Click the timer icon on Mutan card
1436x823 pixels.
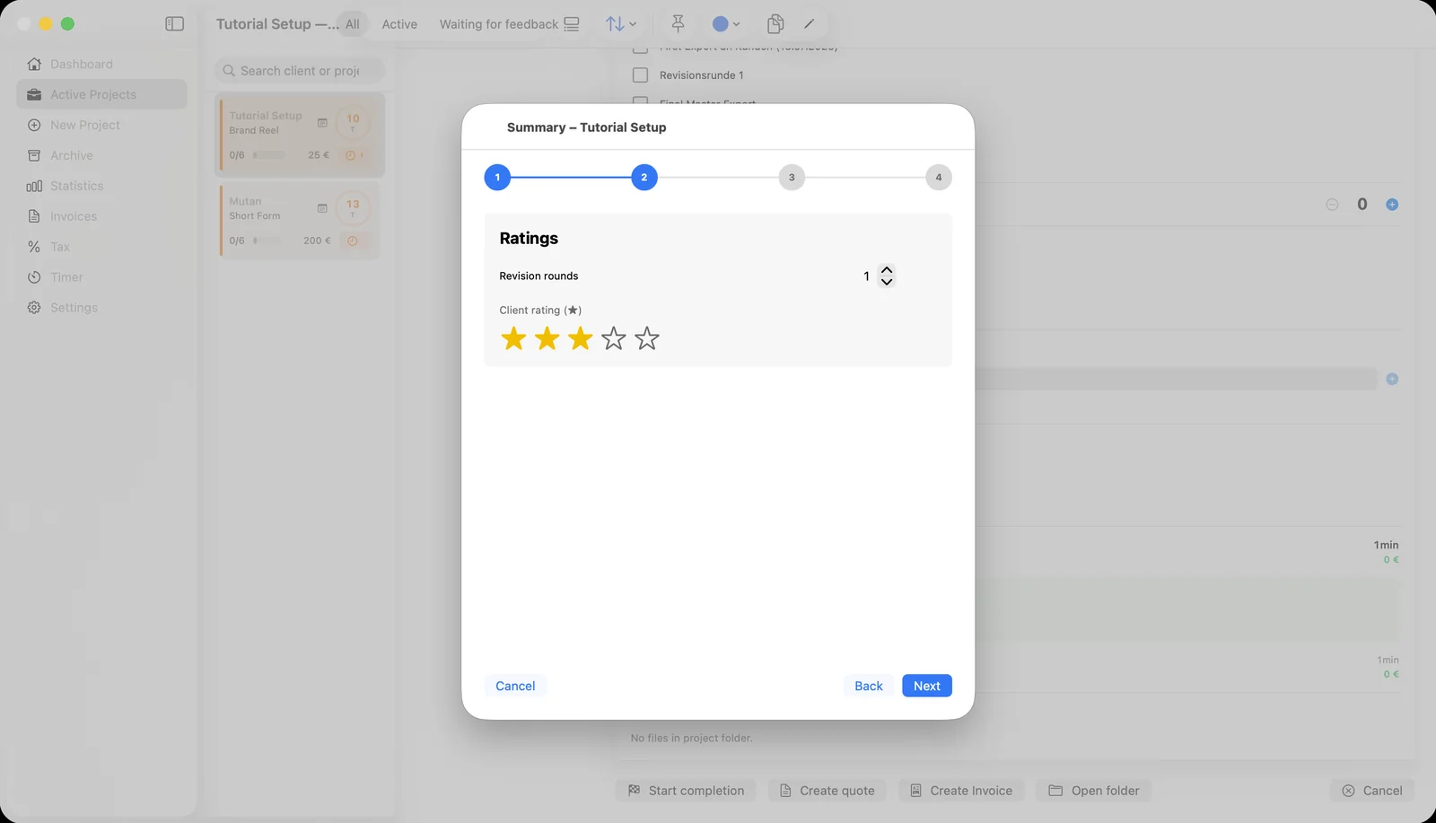(x=353, y=241)
